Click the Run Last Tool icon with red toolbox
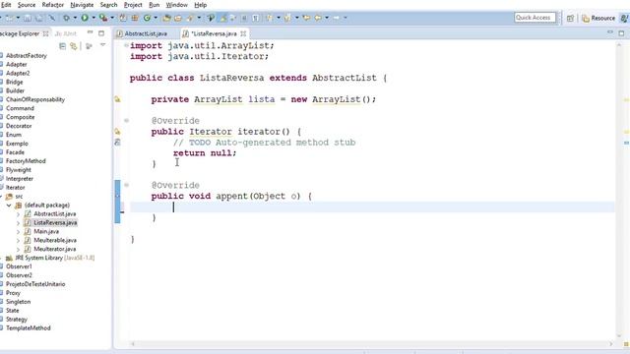This screenshot has height=354, width=630. click(103, 18)
